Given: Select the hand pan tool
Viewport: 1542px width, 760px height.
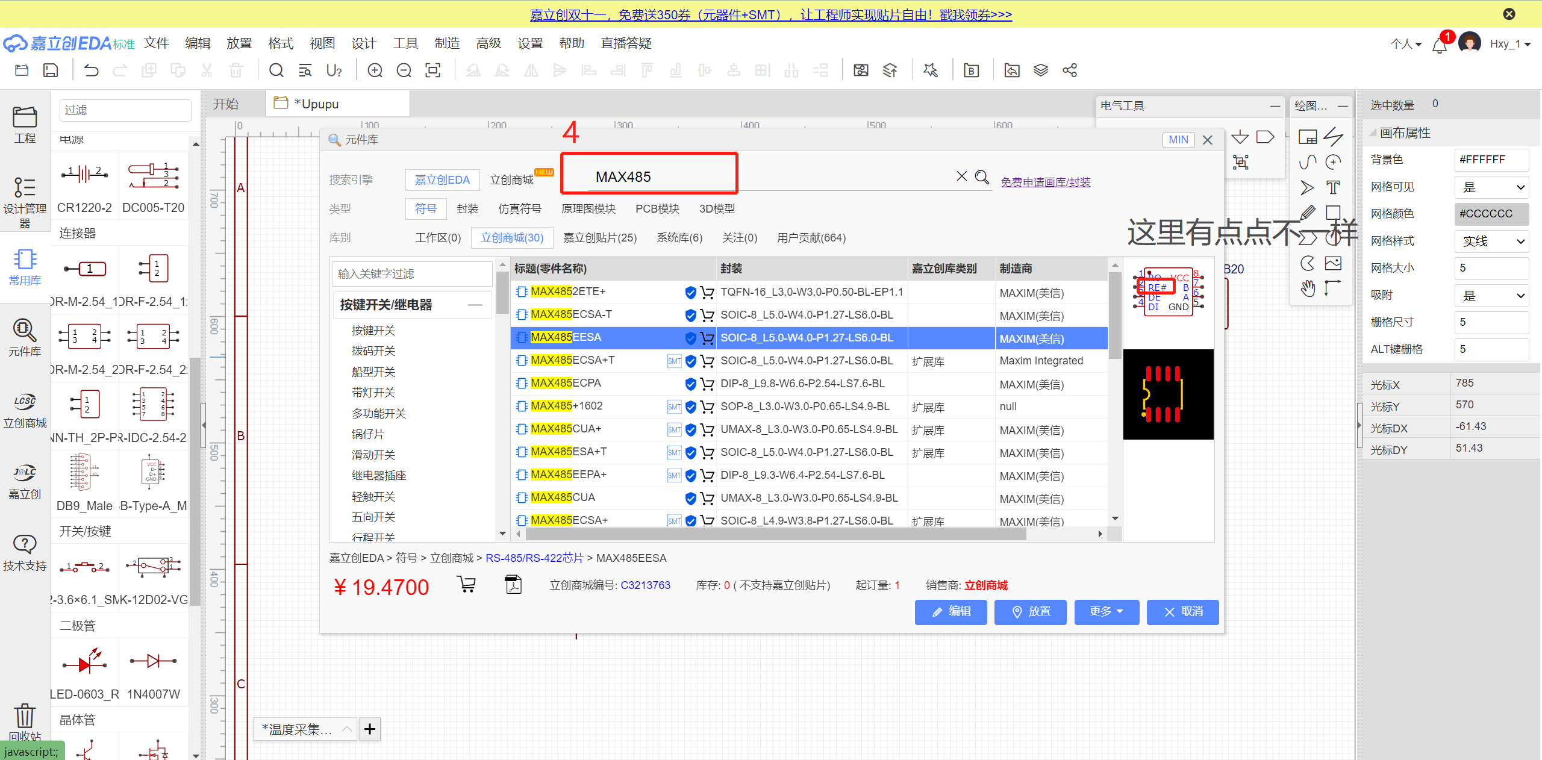Looking at the screenshot, I should 1308,288.
